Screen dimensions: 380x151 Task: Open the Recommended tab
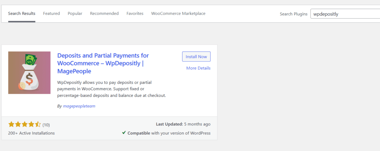click(104, 14)
